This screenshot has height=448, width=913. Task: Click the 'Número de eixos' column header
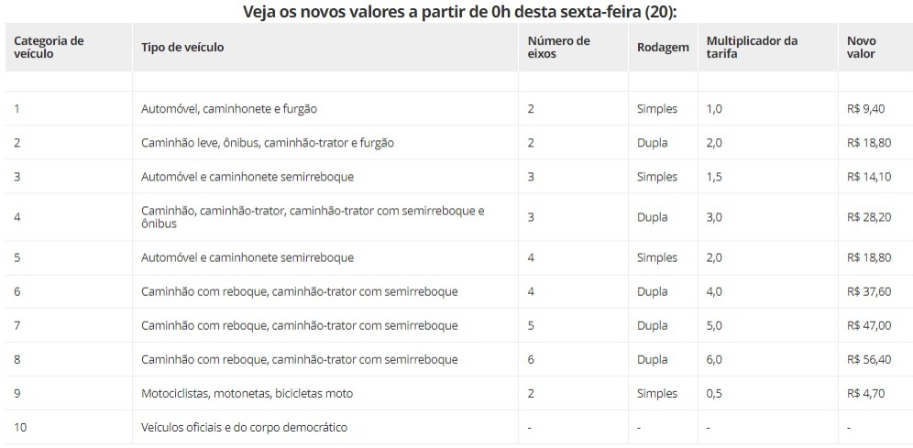pos(558,48)
